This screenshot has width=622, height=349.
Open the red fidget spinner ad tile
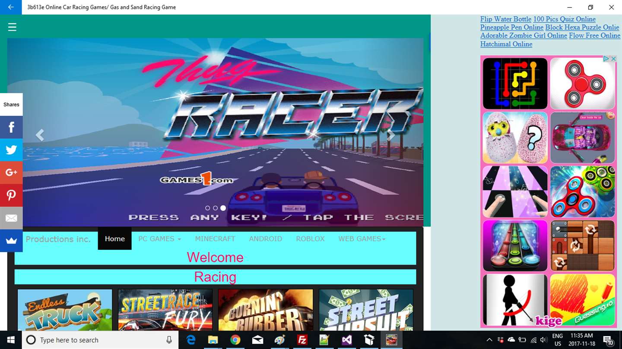[582, 84]
